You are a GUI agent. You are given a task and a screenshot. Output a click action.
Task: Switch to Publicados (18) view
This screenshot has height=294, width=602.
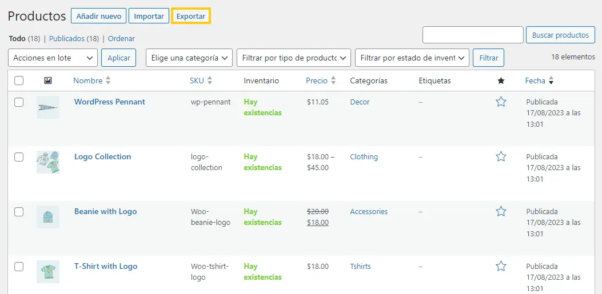[x=74, y=39]
